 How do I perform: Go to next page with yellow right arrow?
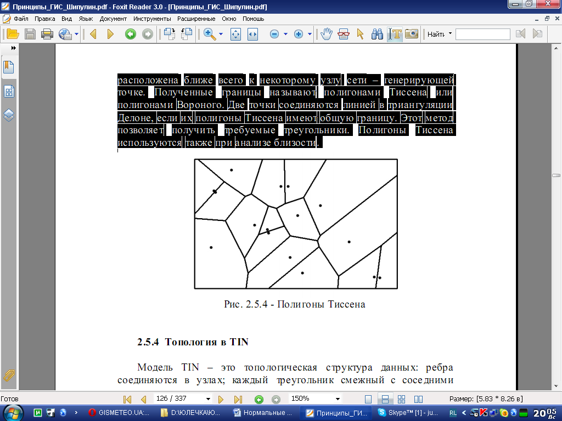[x=110, y=34]
